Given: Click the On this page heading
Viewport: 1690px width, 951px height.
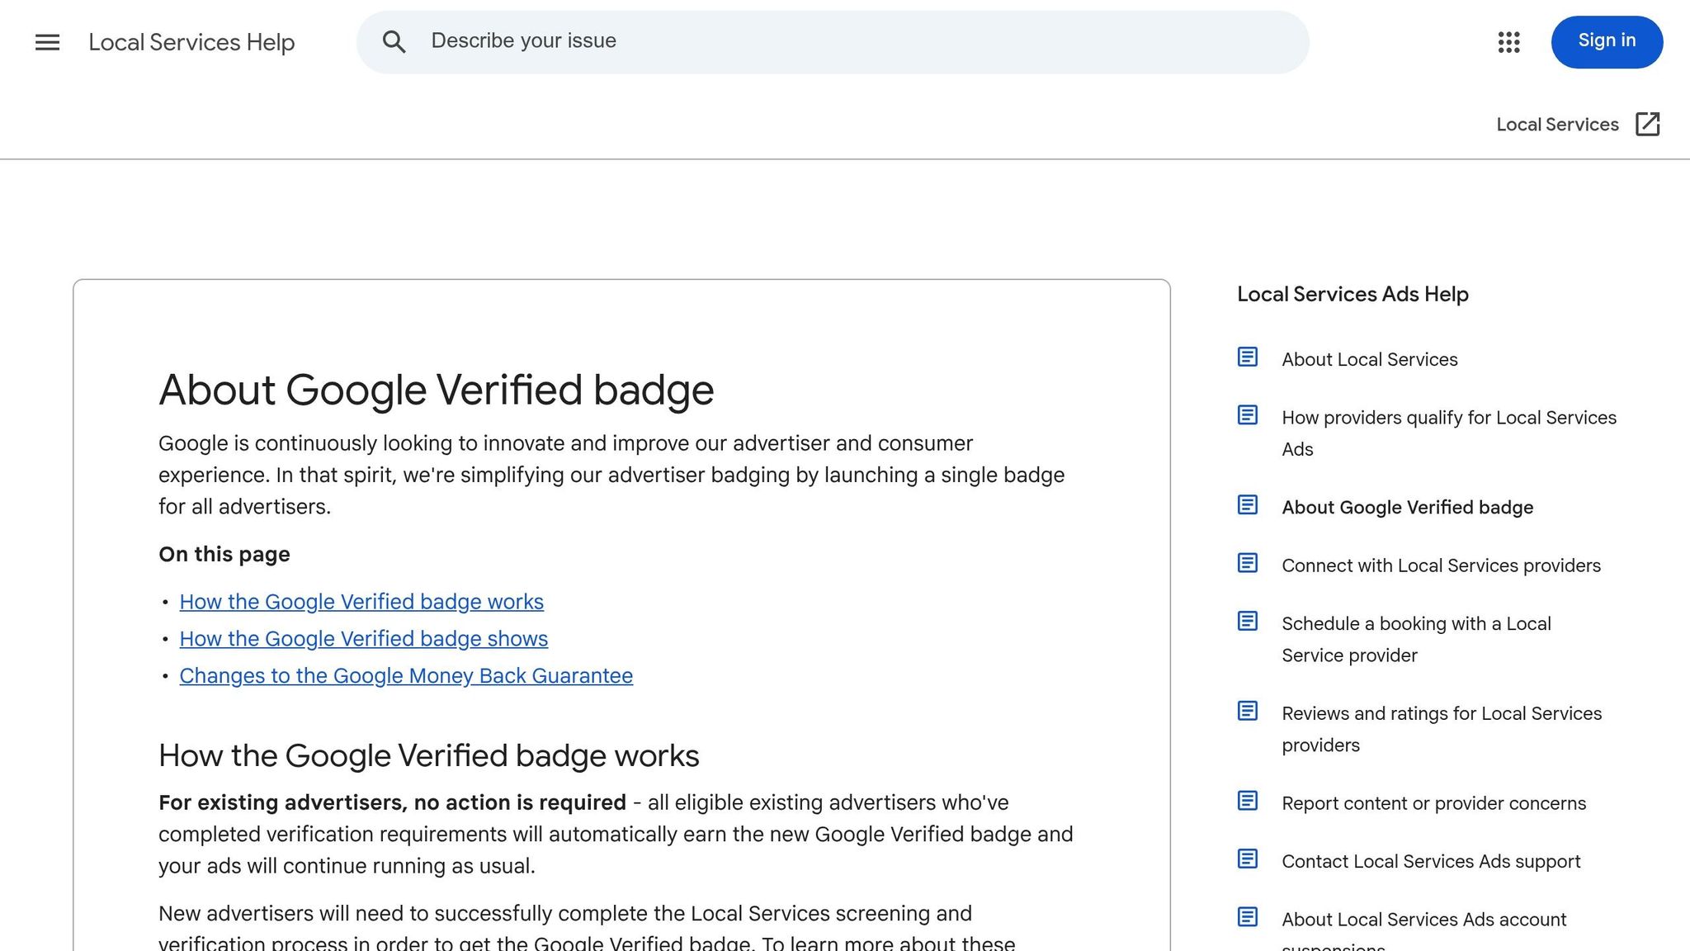Looking at the screenshot, I should (224, 555).
